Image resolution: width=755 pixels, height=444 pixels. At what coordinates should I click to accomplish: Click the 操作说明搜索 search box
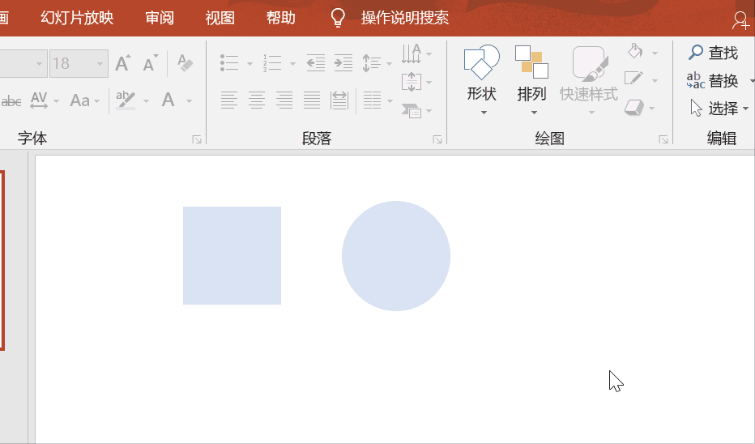[404, 18]
